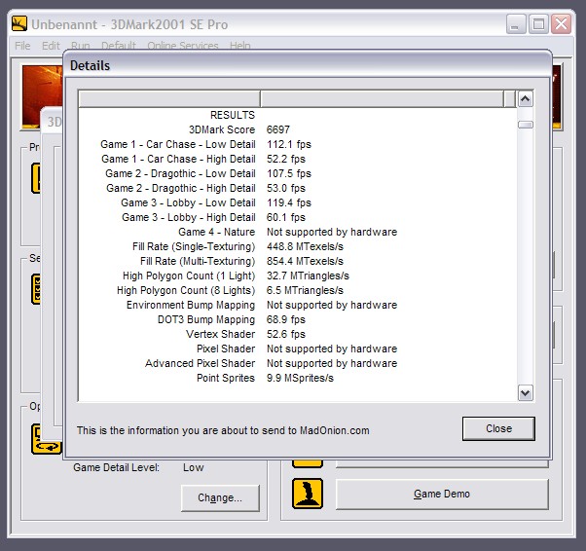Select the 'Advanced Pixel Shader' row
The image size is (586, 551).
point(297,363)
